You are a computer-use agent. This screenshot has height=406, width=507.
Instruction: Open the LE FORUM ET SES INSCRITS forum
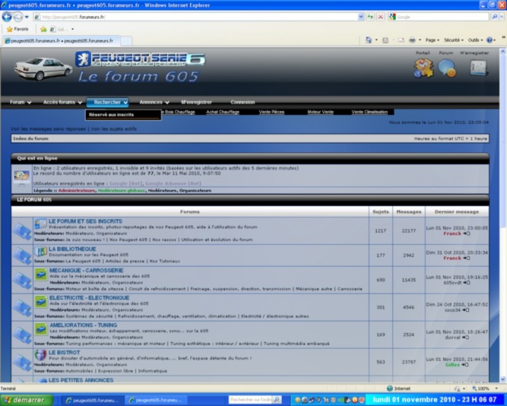86,221
